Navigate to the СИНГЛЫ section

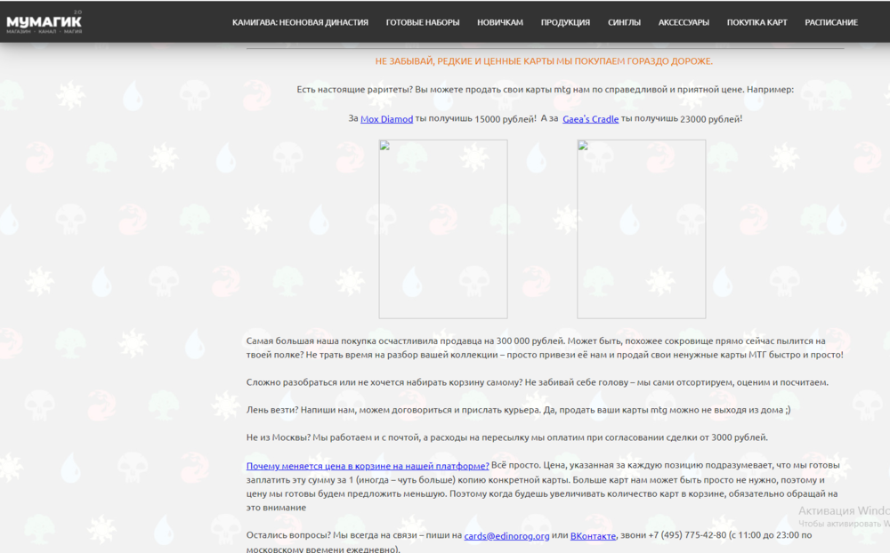click(623, 22)
